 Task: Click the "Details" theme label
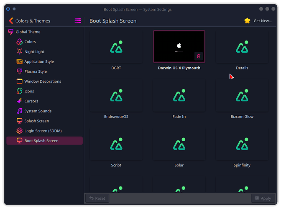[x=242, y=68]
